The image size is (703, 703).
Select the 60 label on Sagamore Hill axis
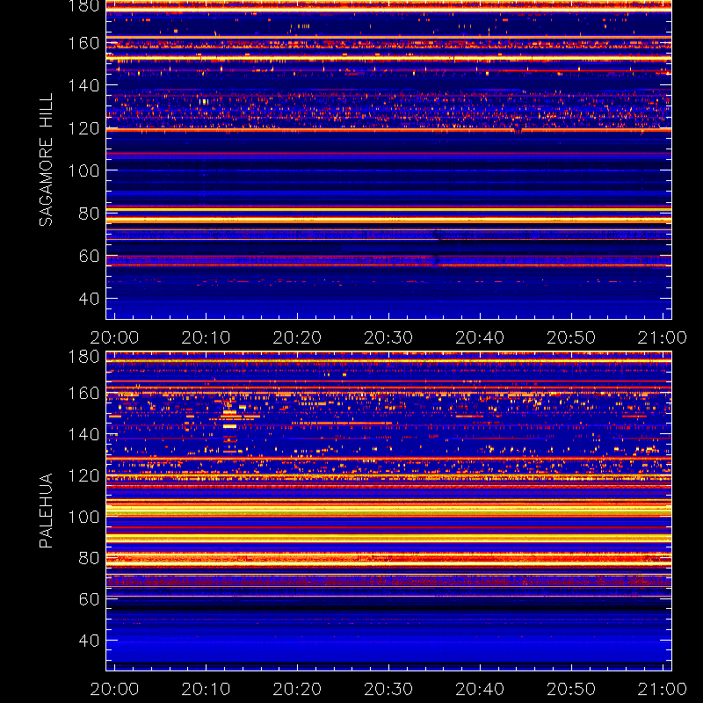point(89,256)
